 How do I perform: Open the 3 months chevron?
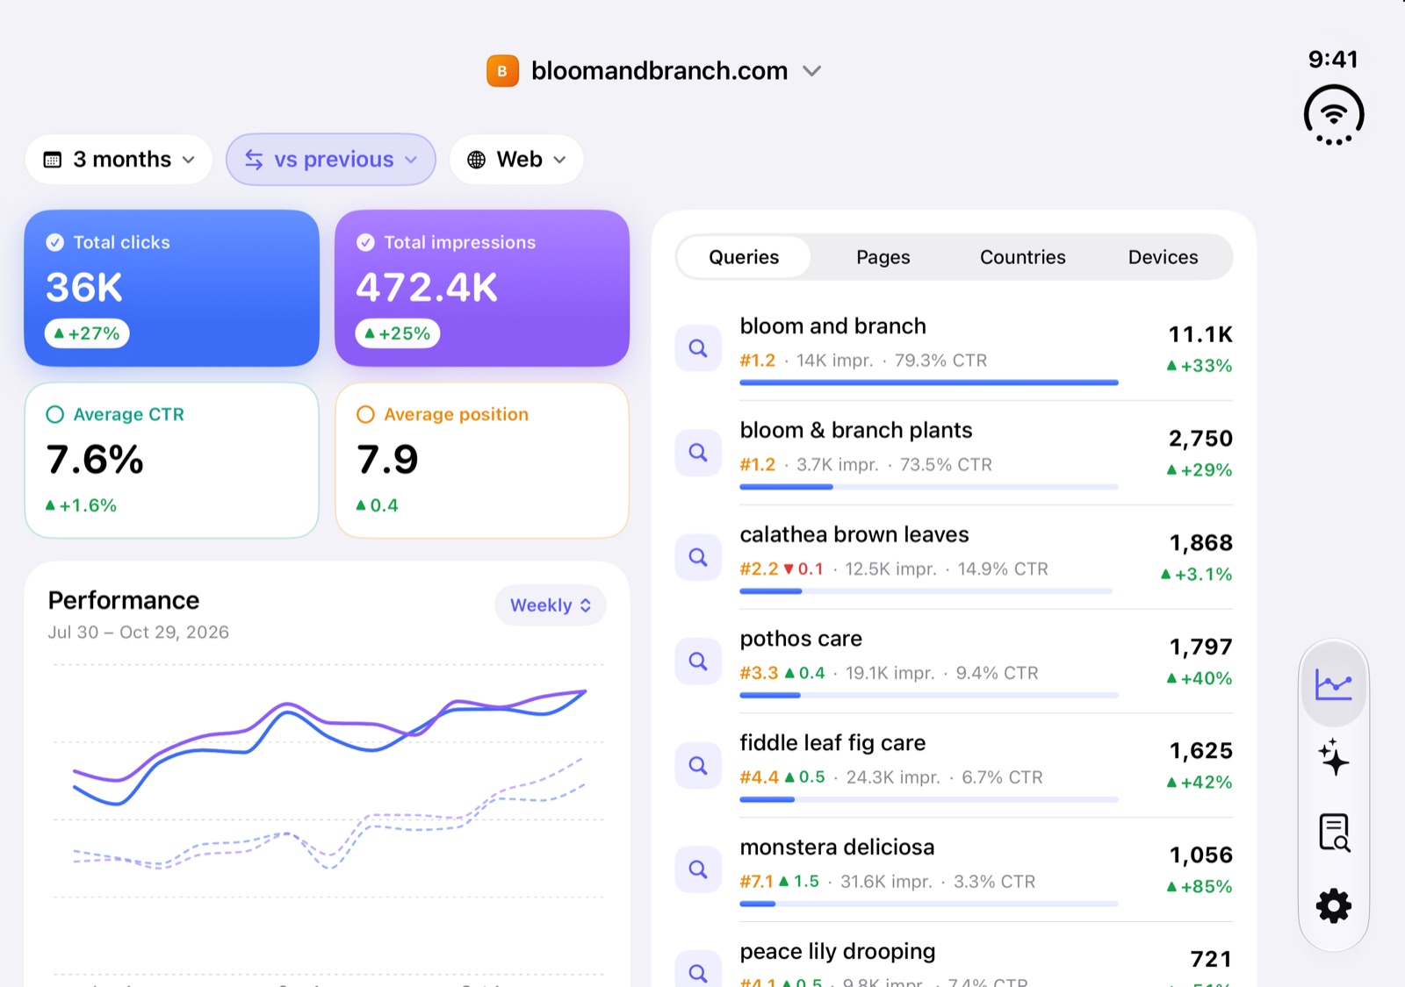click(188, 160)
